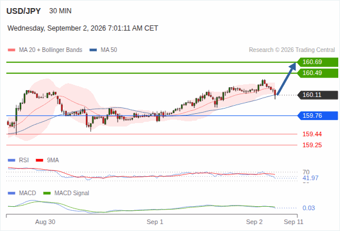Click the RSI value 41.97

310,178
